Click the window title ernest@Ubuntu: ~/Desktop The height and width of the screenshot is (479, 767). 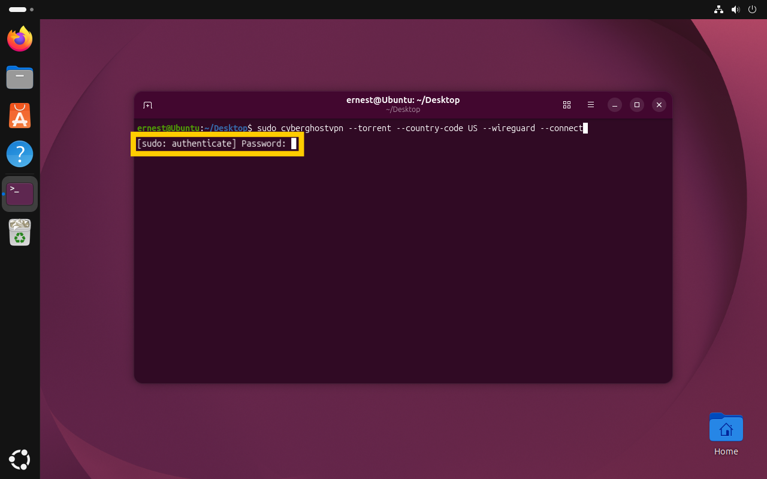click(x=403, y=100)
